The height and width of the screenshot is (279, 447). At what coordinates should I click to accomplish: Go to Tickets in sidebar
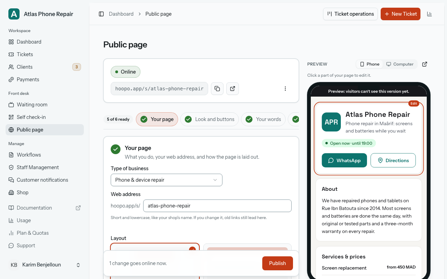45,54
